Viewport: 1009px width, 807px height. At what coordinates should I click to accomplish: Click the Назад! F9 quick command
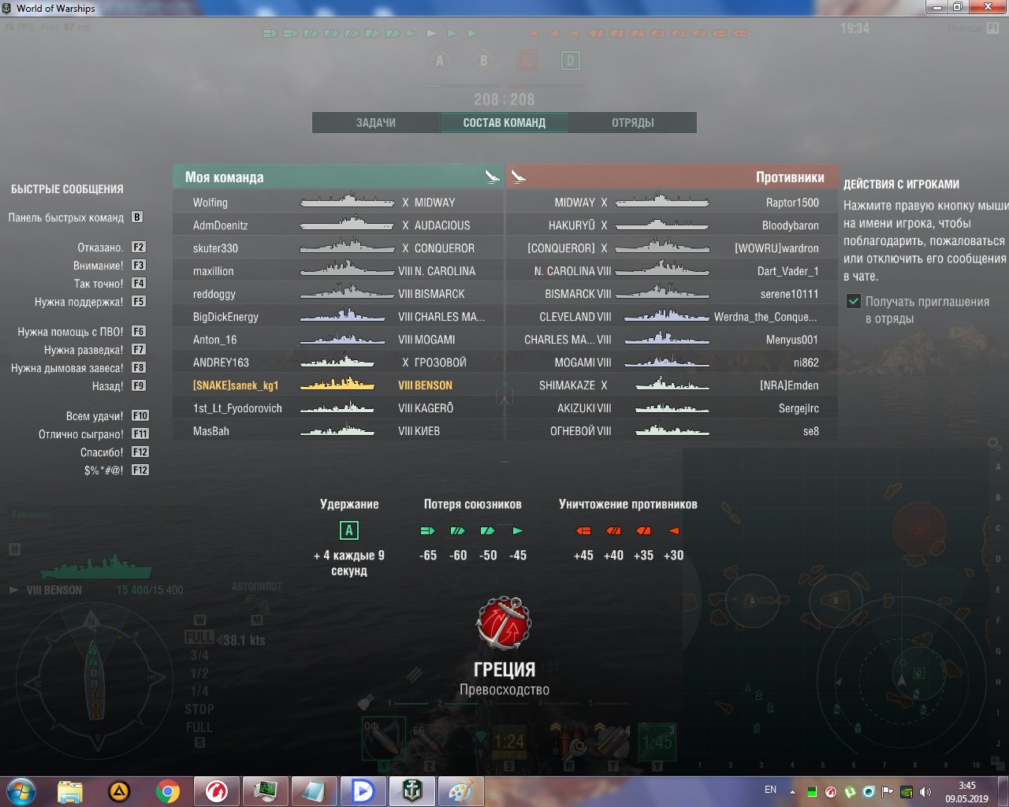tap(119, 386)
